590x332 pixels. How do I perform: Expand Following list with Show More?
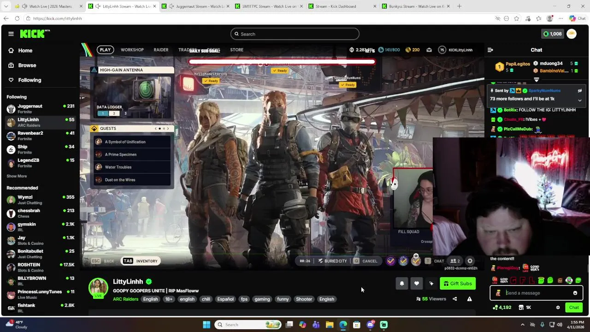point(17,176)
